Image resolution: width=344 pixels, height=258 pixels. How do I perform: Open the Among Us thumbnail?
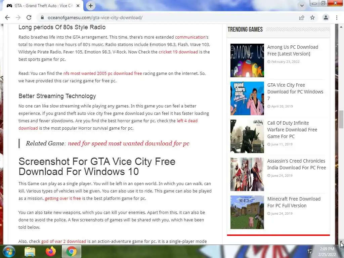tap(247, 60)
